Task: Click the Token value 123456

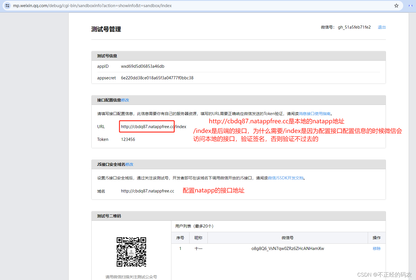Action: (x=128, y=139)
